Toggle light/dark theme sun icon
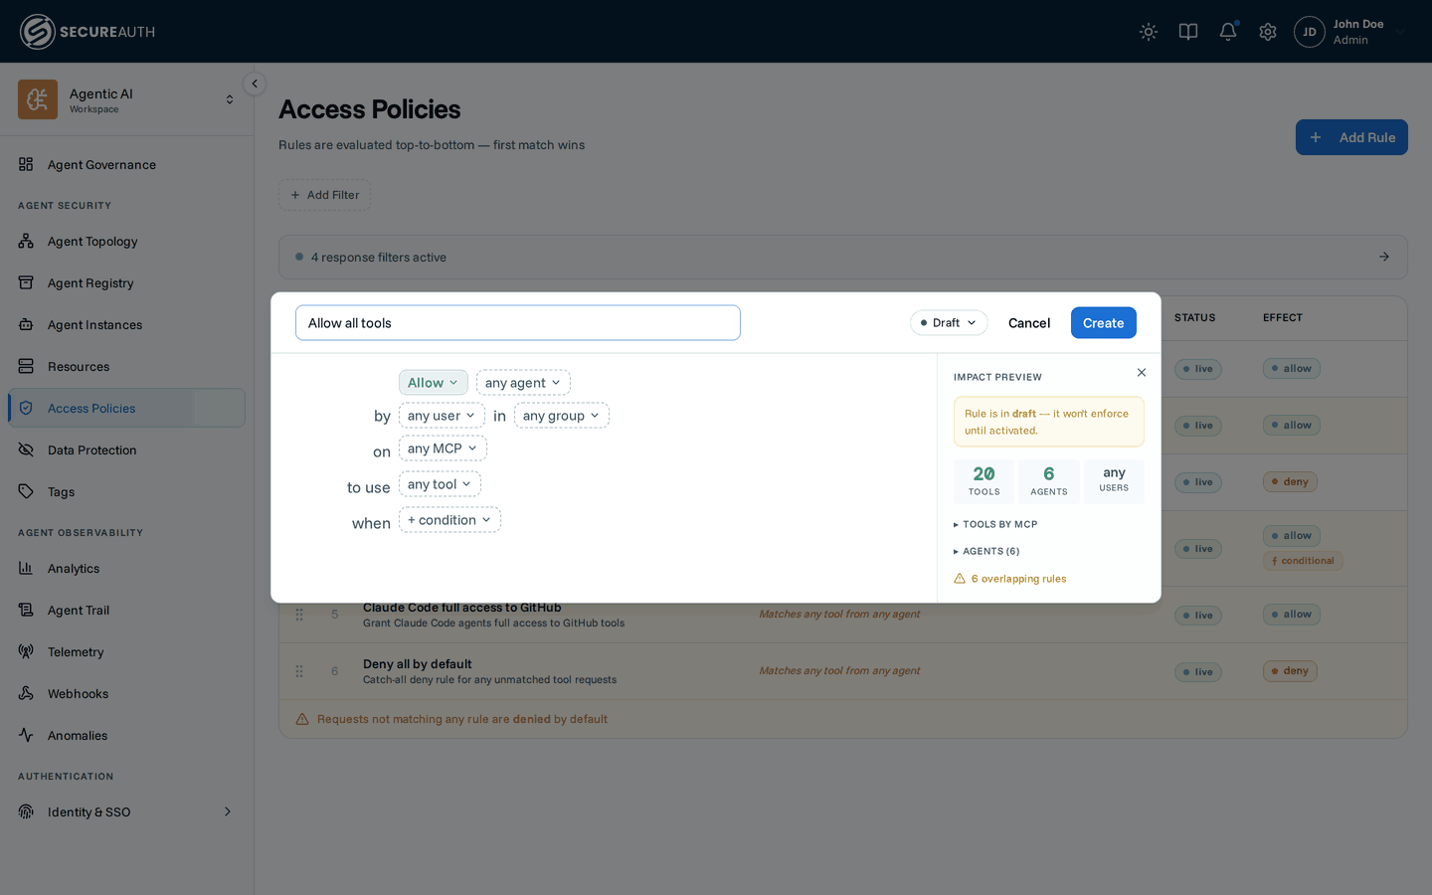The height and width of the screenshot is (895, 1432). pyautogui.click(x=1149, y=32)
